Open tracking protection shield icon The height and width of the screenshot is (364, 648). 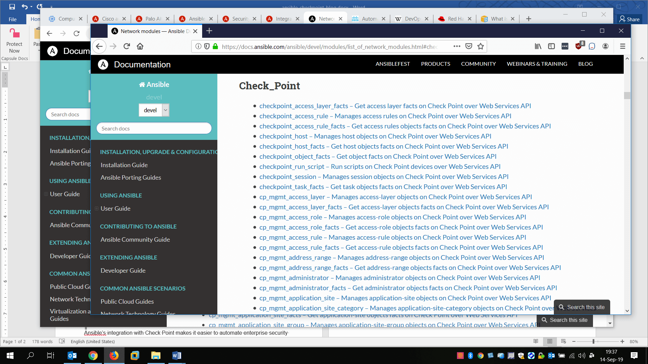click(x=207, y=47)
